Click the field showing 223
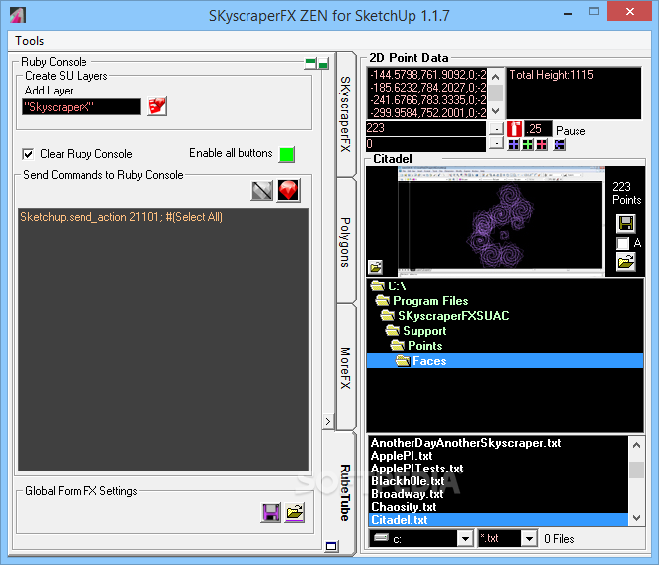This screenshot has height=565, width=659. pyautogui.click(x=425, y=128)
